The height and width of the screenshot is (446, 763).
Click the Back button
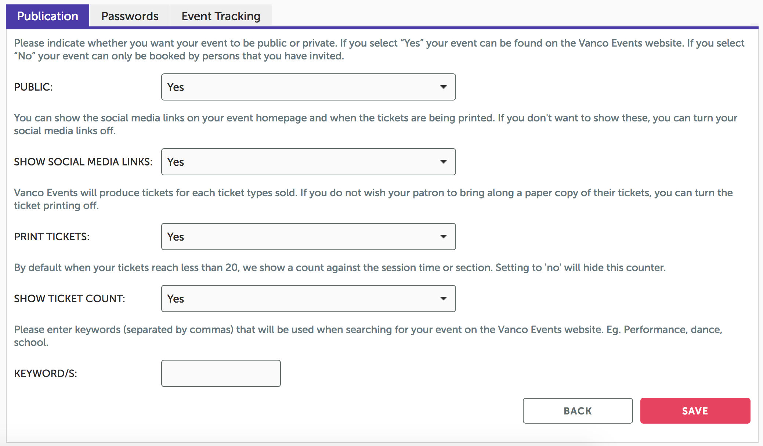[x=578, y=411]
